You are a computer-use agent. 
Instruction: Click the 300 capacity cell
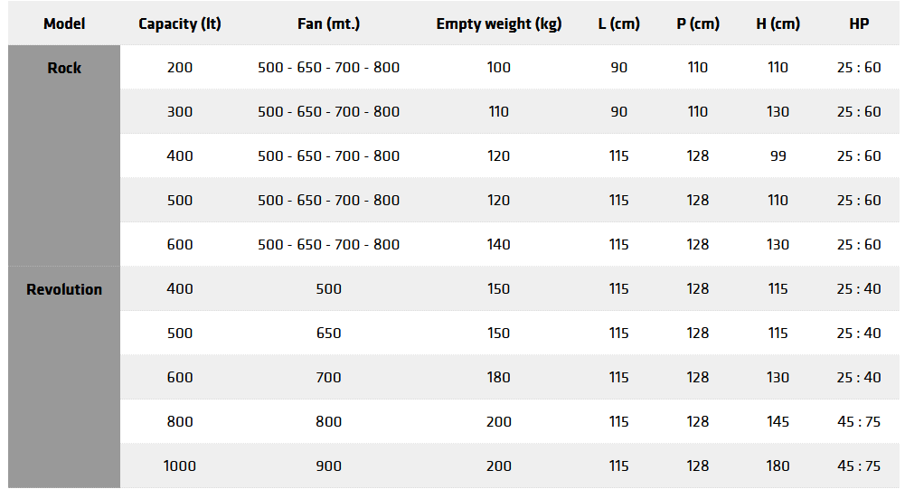(180, 112)
